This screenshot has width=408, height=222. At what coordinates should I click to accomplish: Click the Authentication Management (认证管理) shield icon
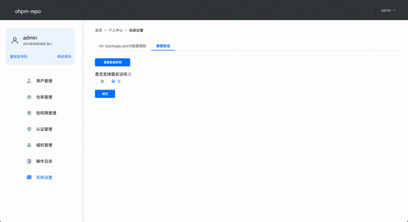(29, 129)
